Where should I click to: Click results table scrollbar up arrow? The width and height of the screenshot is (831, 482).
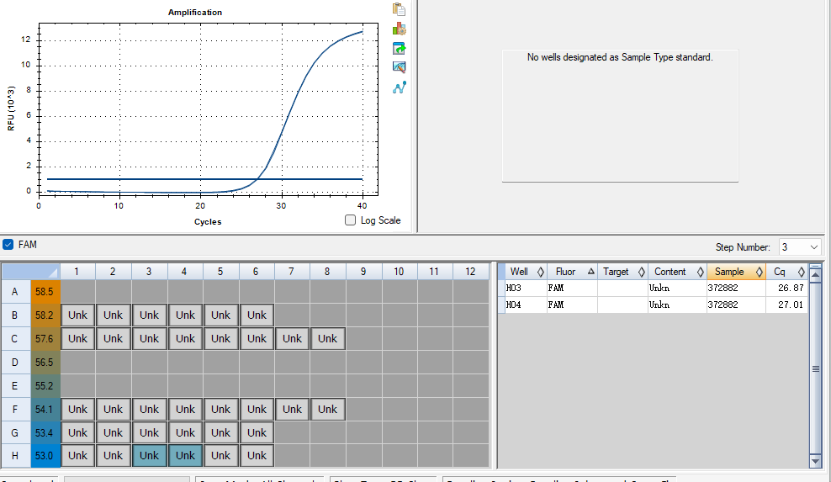point(816,275)
